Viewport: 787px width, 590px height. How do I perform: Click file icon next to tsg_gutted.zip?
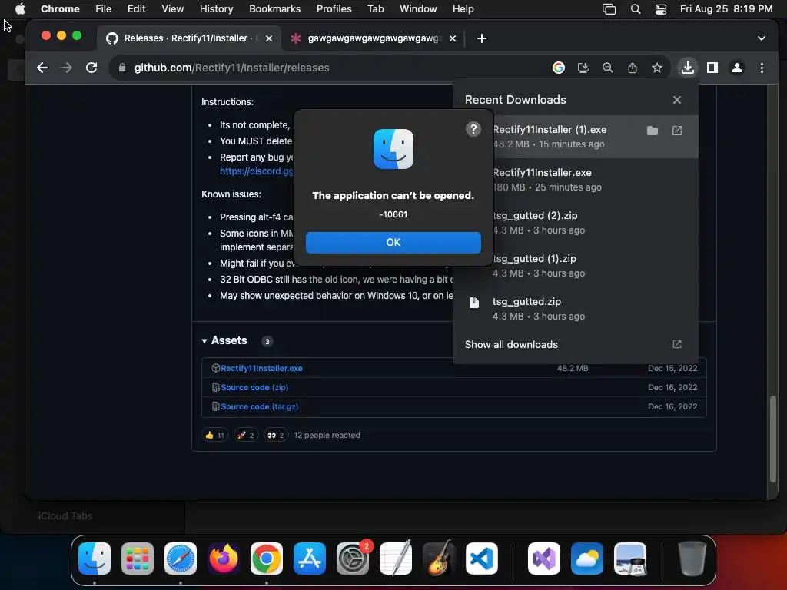pos(473,302)
